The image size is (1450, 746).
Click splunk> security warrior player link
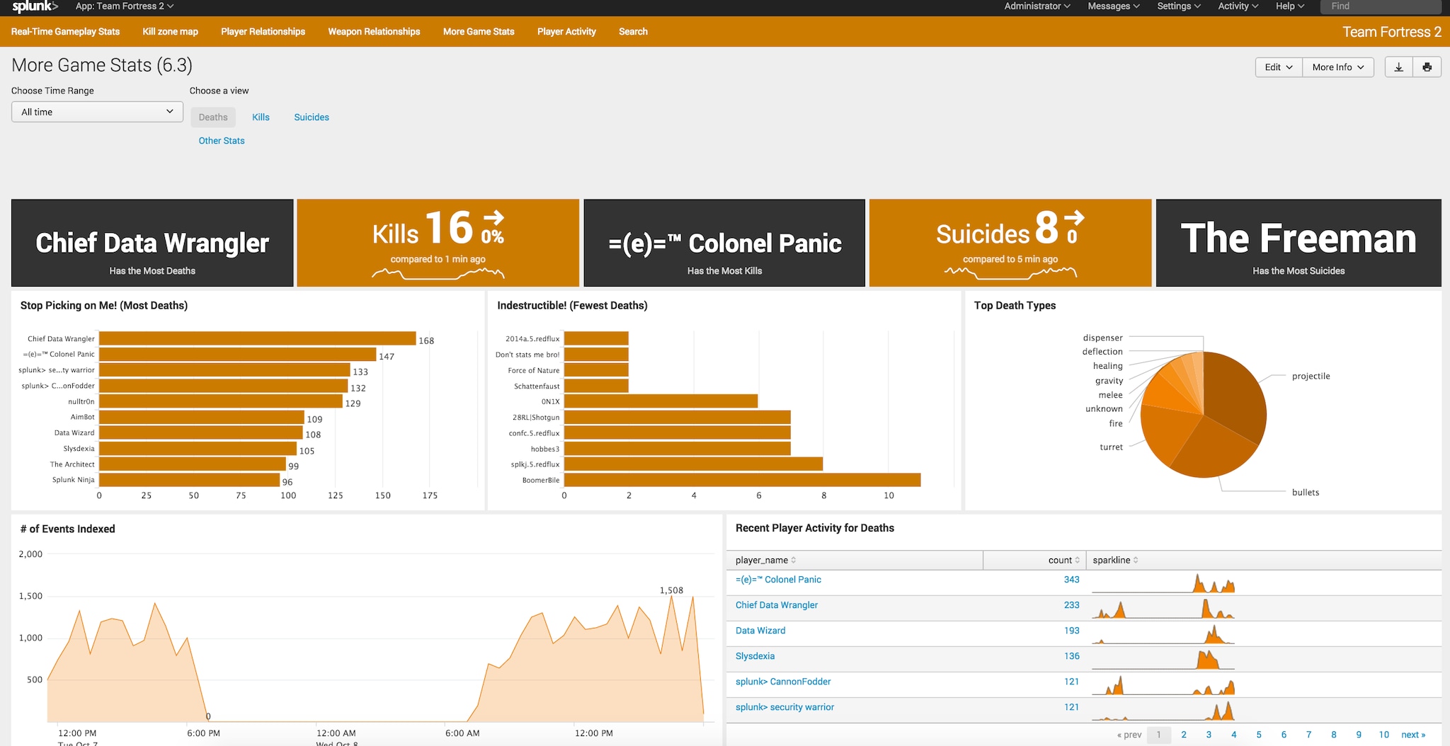[x=784, y=707]
